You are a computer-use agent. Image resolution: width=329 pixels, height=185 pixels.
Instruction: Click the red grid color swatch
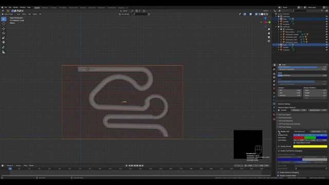tap(299, 138)
